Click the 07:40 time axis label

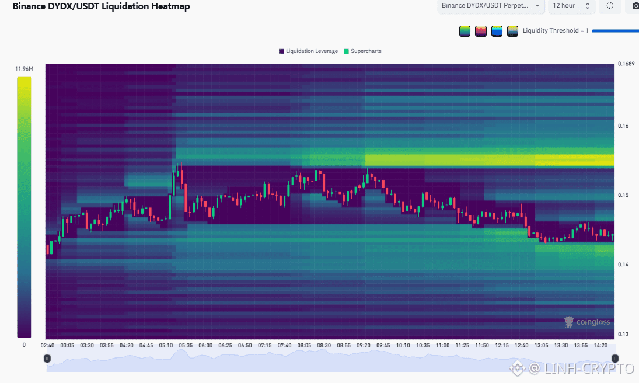[284, 346]
